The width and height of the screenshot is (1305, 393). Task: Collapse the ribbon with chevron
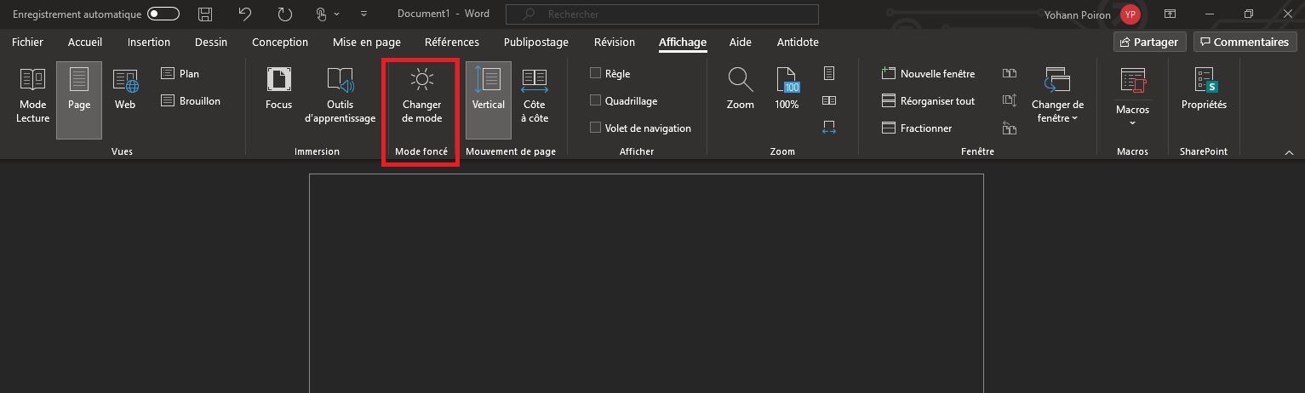click(x=1289, y=151)
